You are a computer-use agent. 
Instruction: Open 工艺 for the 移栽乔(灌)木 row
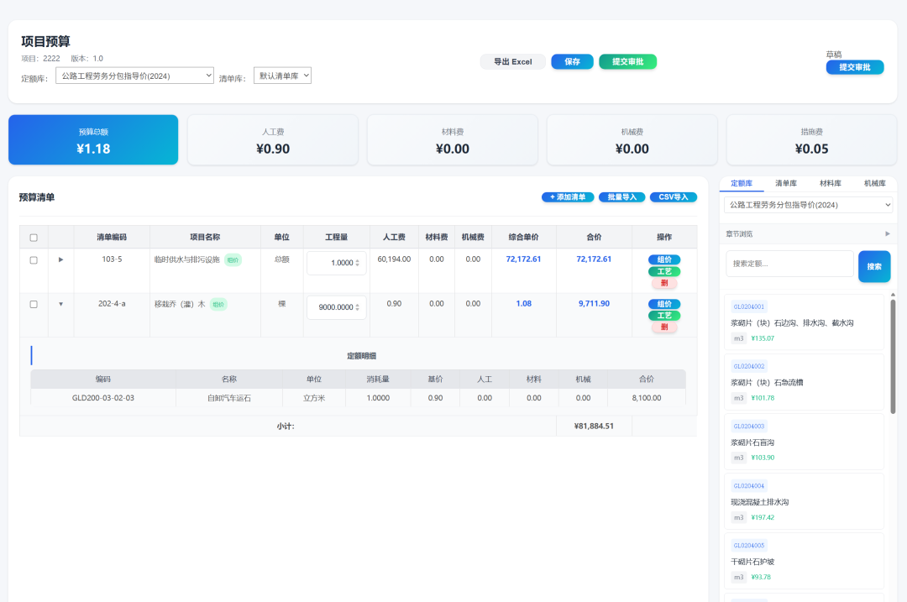point(663,316)
